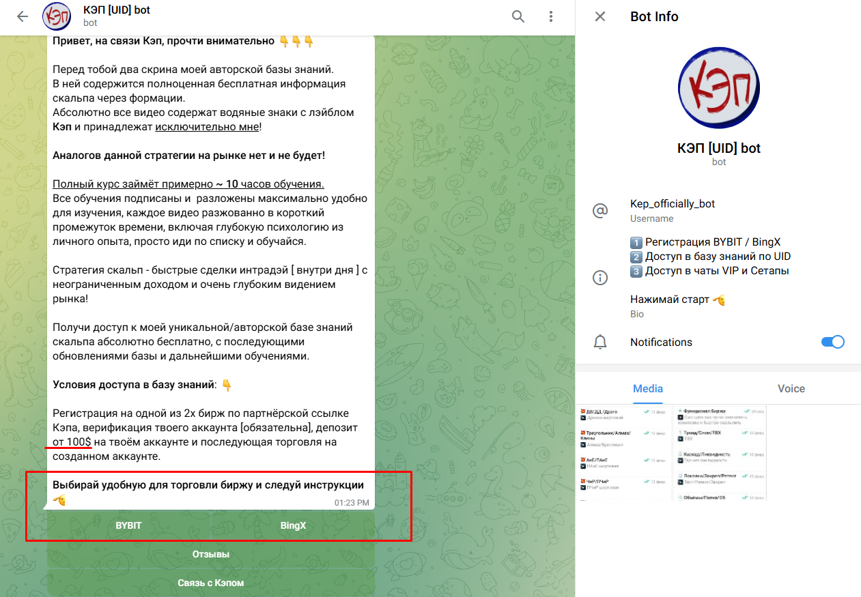Image resolution: width=861 pixels, height=597 pixels.
Task: Choose the BingX exchange button
Action: [293, 525]
